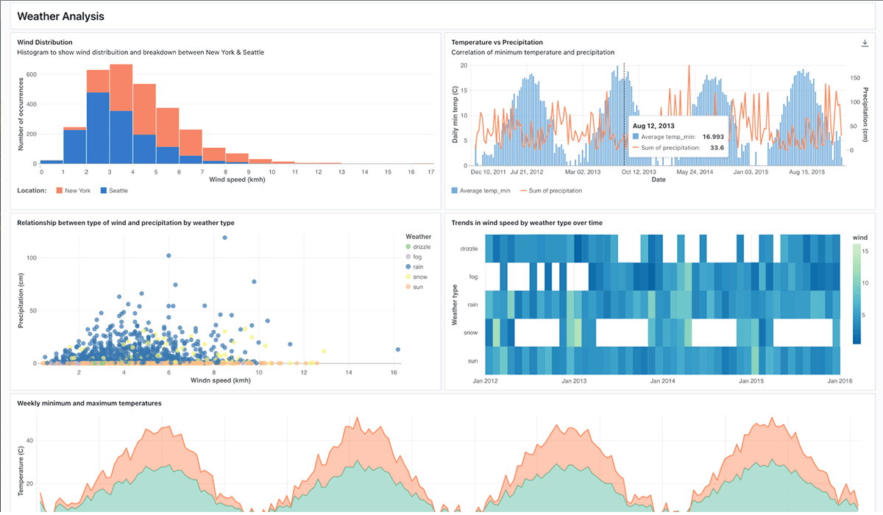Click the dashed vertical marker line in temperature chart
The image size is (883, 515).
[x=624, y=110]
